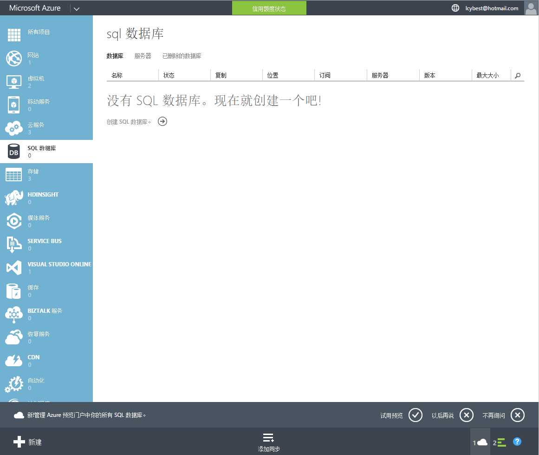Click the 新建 plus button
The height and width of the screenshot is (455, 539).
pos(27,442)
